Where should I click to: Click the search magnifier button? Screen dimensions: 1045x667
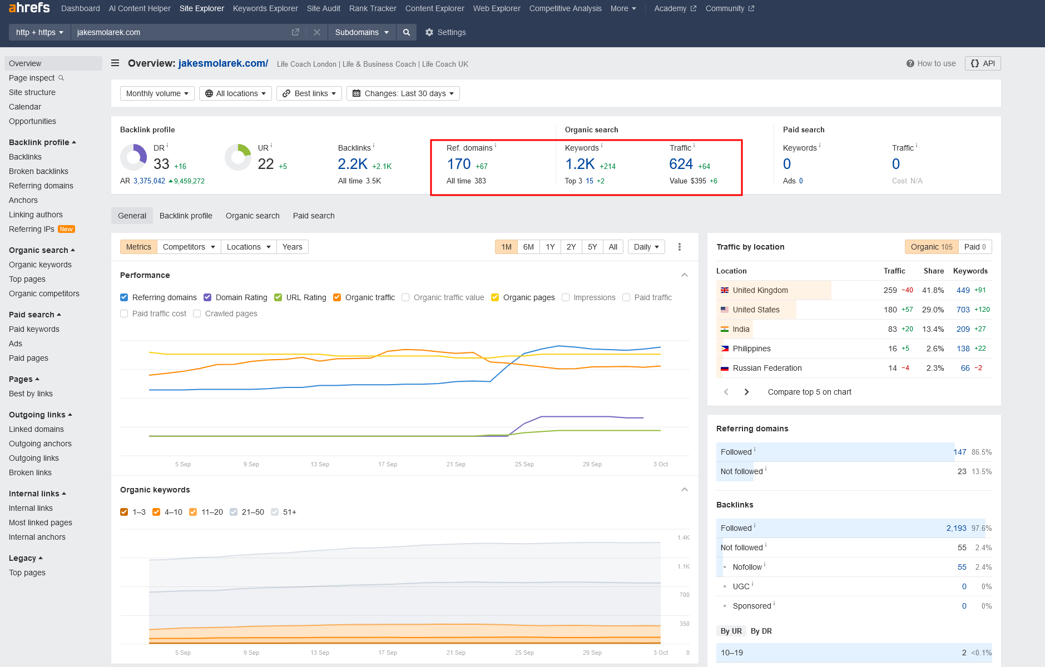tap(407, 32)
